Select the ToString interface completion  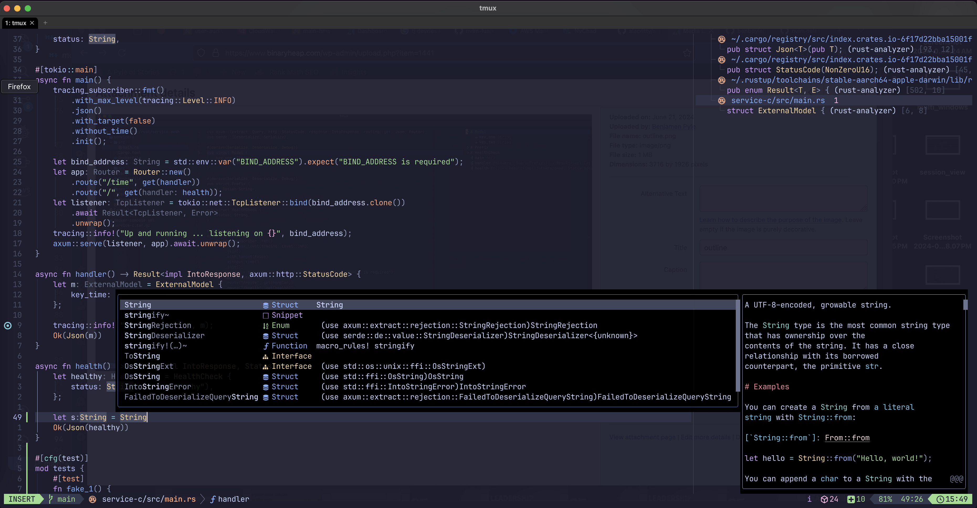click(142, 356)
